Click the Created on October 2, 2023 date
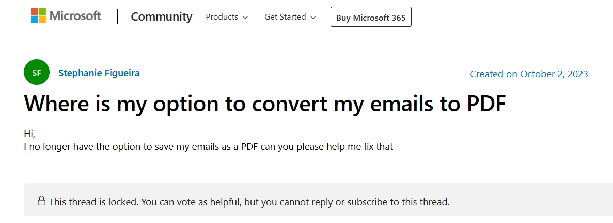 point(529,74)
